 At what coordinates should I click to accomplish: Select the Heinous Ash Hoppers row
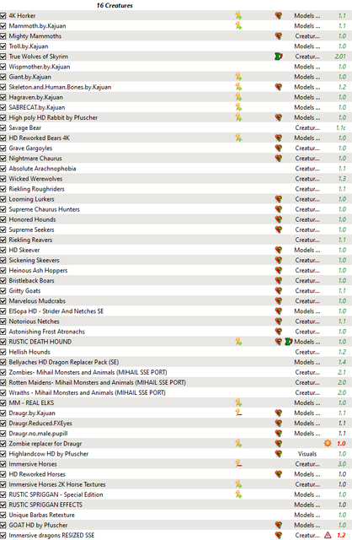(x=176, y=270)
